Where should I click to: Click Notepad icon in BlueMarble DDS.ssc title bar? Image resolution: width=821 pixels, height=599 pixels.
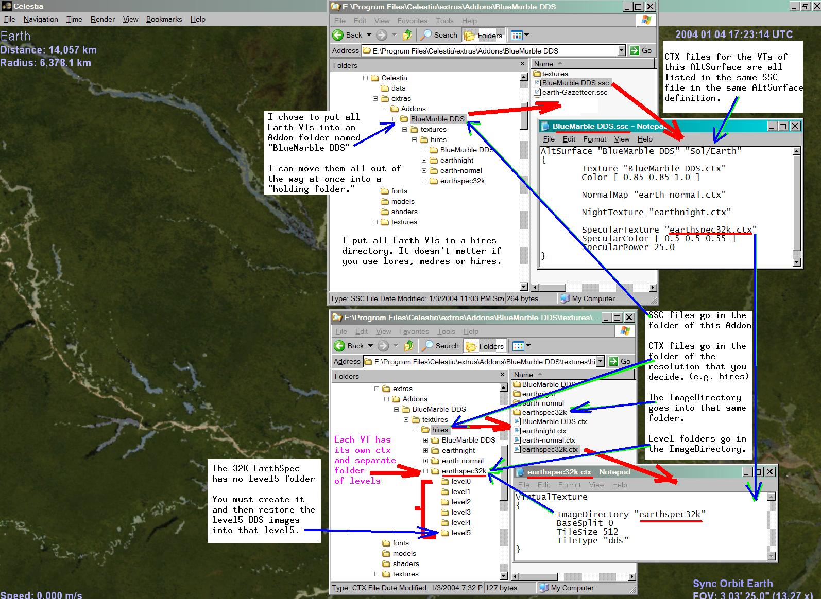(545, 126)
